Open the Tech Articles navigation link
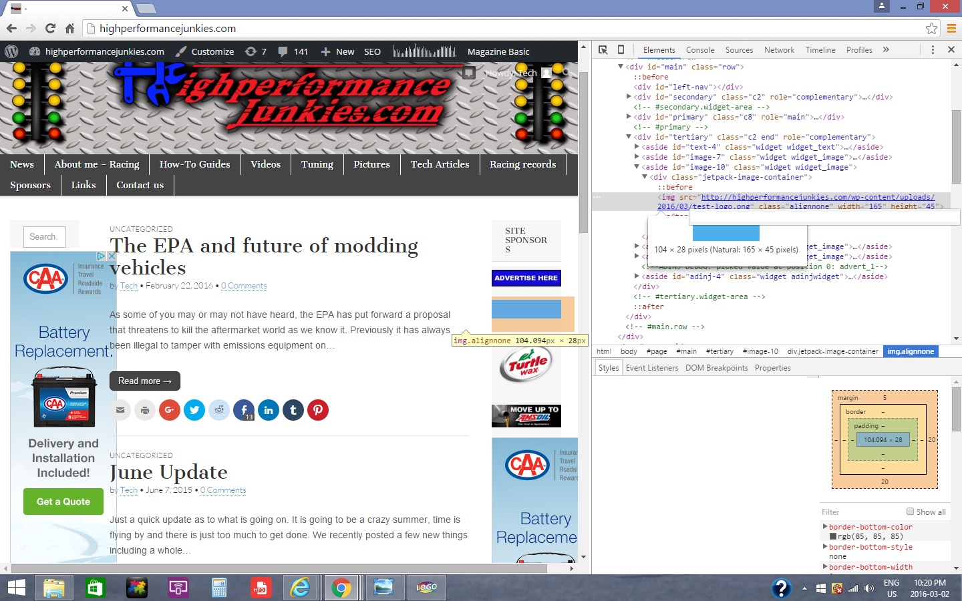The width and height of the screenshot is (962, 601). point(440,164)
